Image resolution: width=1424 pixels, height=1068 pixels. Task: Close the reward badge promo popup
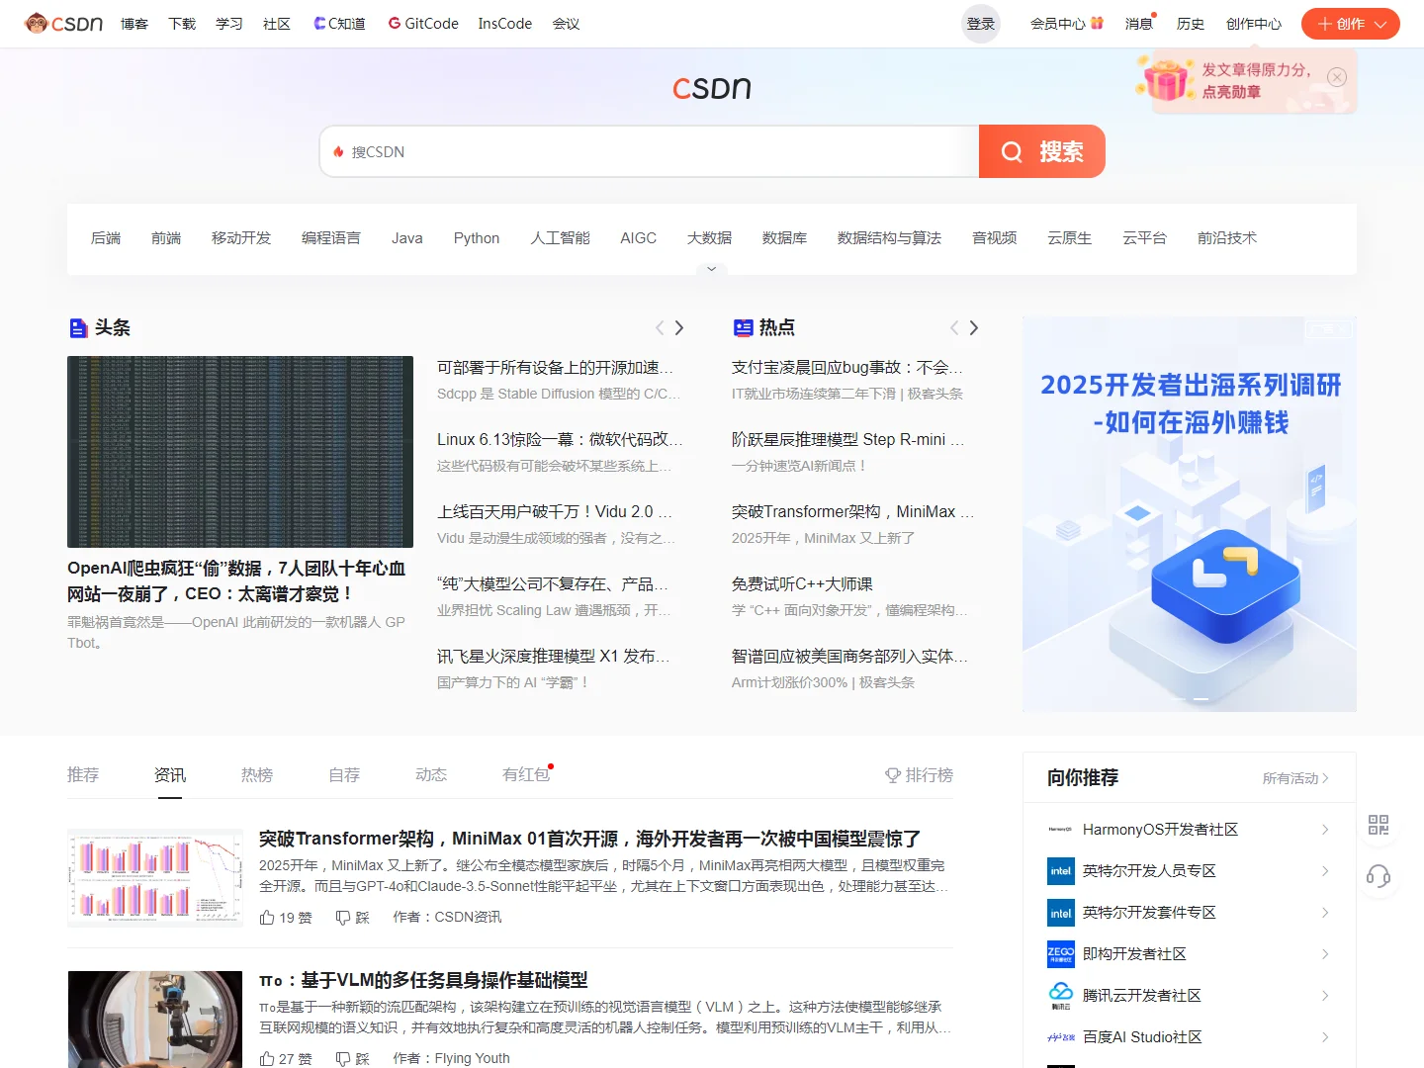[1337, 77]
